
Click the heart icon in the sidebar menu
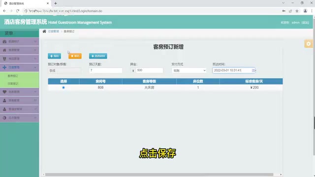[4, 92]
